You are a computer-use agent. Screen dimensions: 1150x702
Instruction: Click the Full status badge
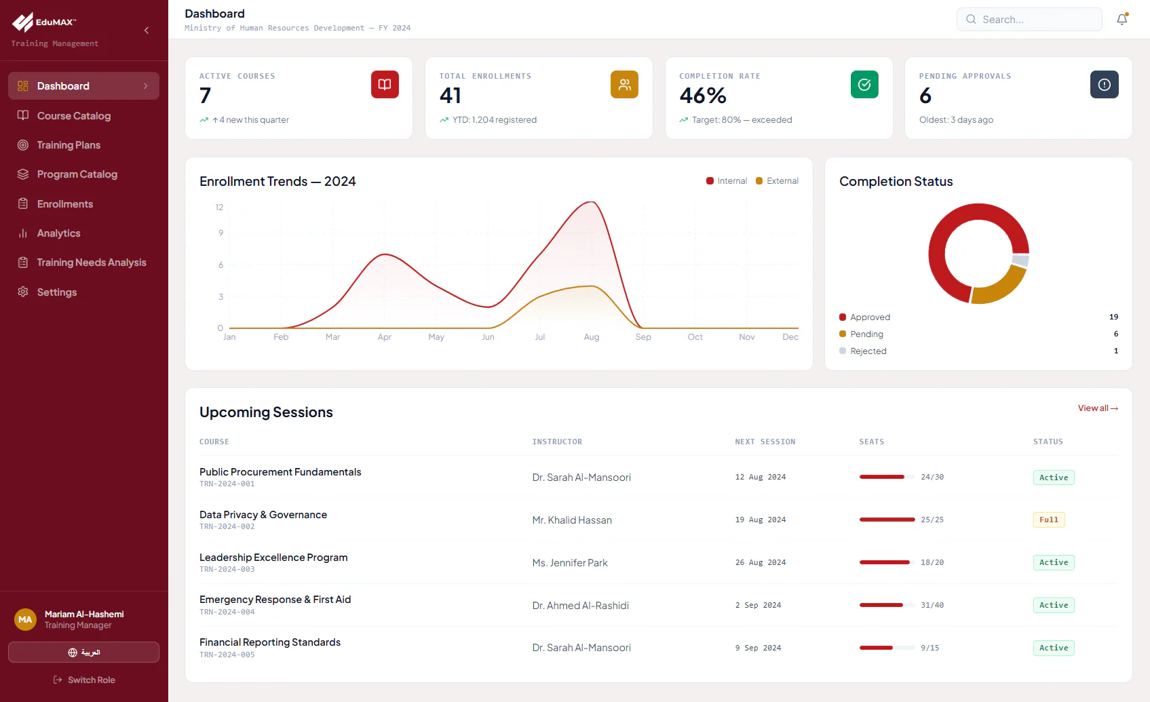coord(1049,520)
